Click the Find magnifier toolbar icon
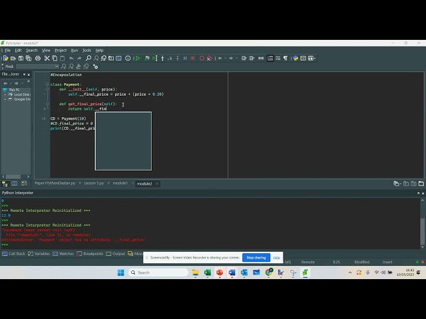426x319 pixels. 89,58
